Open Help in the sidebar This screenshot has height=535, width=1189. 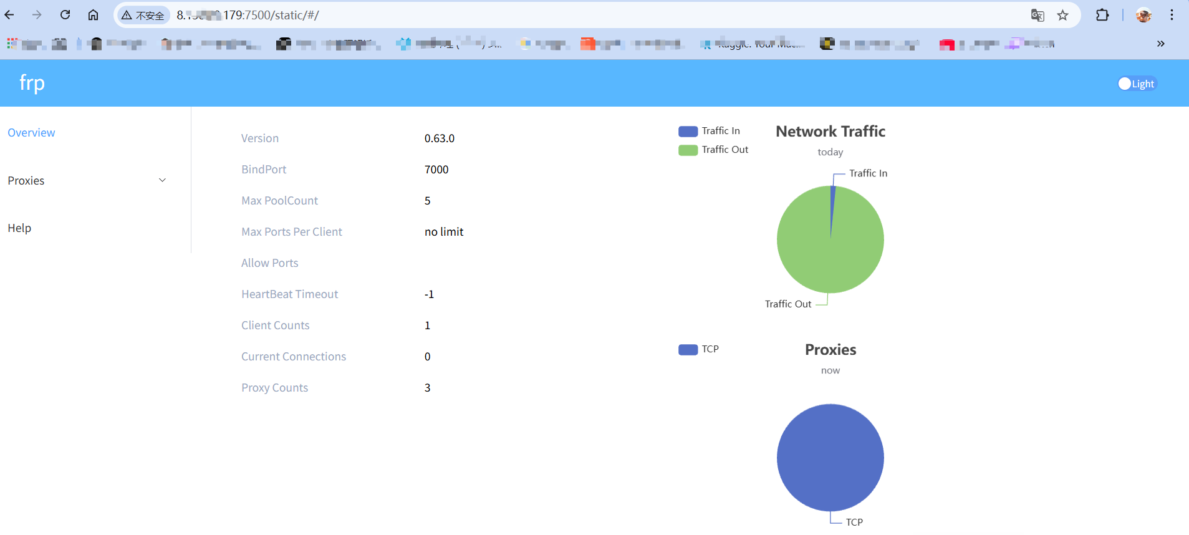[19, 228]
